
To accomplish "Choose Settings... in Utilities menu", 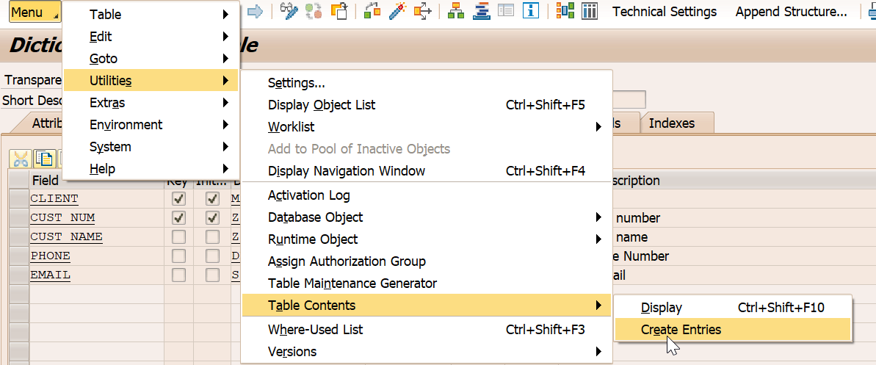I will [427, 83].
